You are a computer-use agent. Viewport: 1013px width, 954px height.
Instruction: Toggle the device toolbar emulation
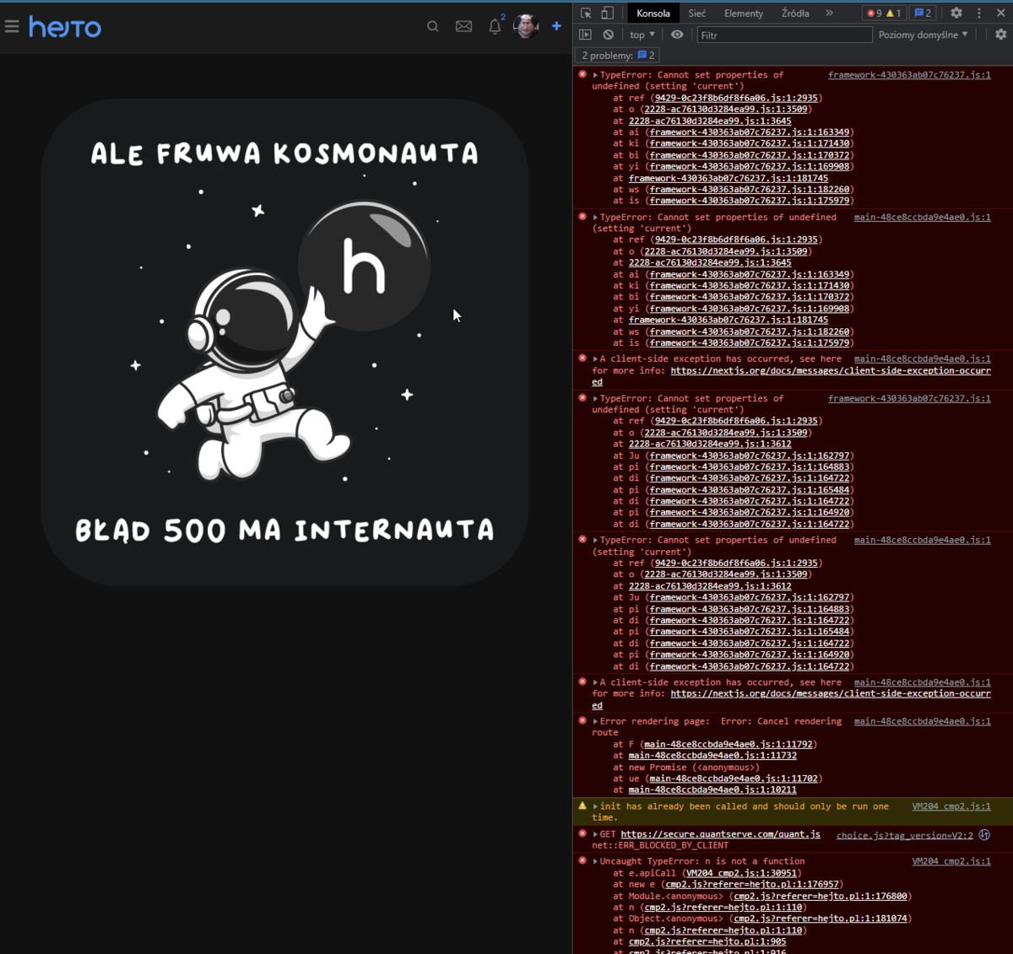point(607,13)
